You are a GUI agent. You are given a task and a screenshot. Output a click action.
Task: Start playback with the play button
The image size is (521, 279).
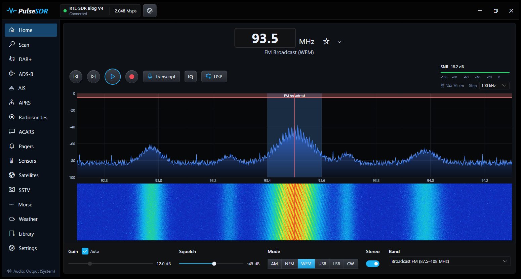(113, 77)
